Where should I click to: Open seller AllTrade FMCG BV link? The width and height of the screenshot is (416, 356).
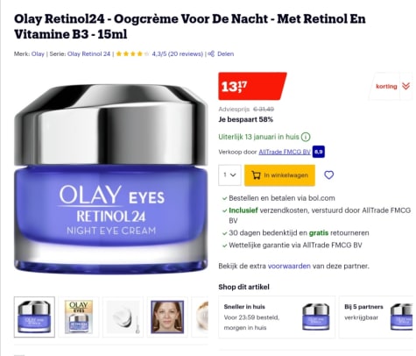pyautogui.click(x=285, y=152)
